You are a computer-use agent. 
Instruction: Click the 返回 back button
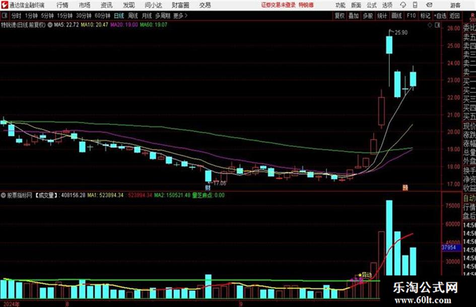tap(454, 16)
